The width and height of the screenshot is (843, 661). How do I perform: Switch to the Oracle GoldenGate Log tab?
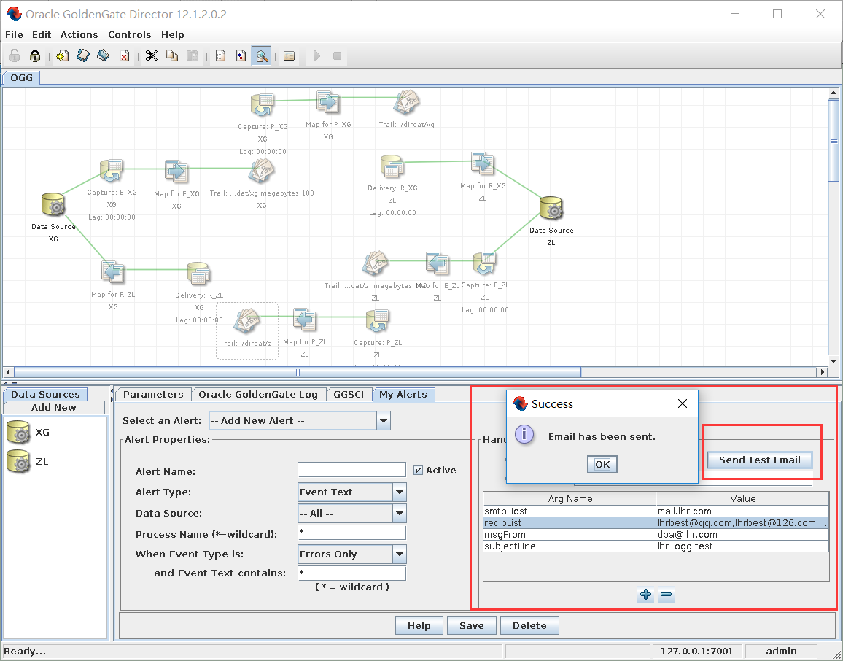pyautogui.click(x=258, y=394)
